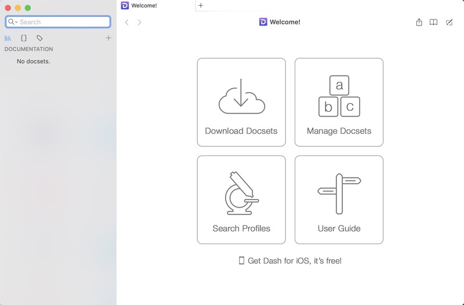Go forward with the right chevron
The width and height of the screenshot is (464, 305).
pos(139,22)
